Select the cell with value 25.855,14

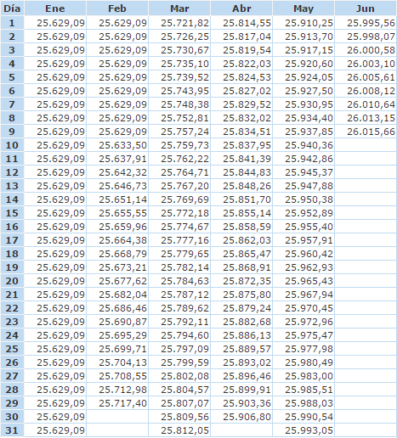(x=241, y=213)
